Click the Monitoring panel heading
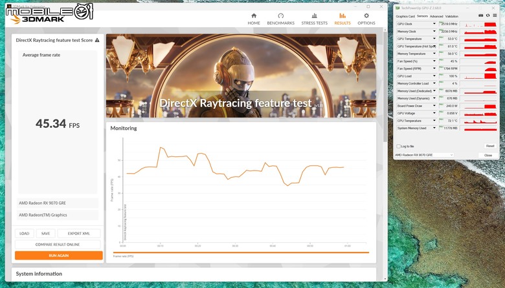Screen dimensions: 505x288 [124, 128]
